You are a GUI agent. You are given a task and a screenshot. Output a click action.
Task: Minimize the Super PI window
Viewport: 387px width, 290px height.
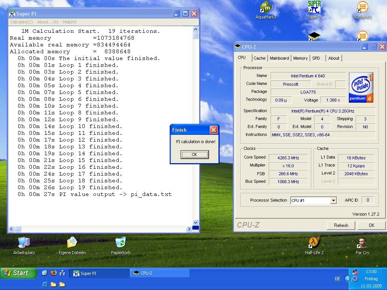point(176,14)
